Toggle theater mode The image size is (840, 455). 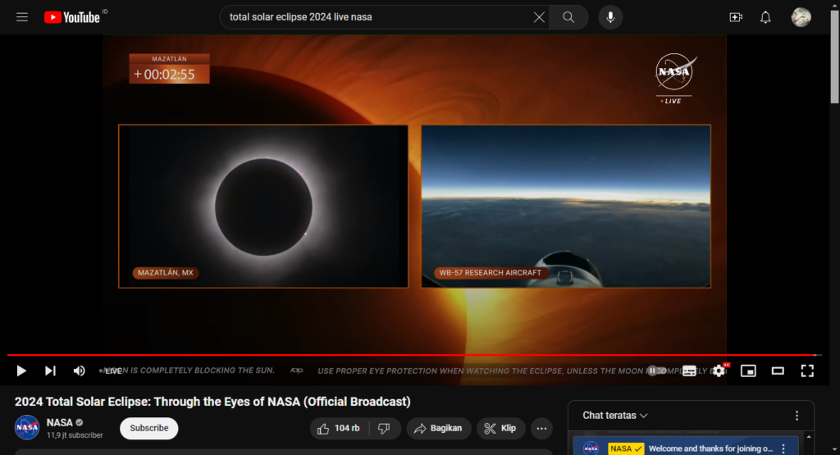[x=778, y=371]
